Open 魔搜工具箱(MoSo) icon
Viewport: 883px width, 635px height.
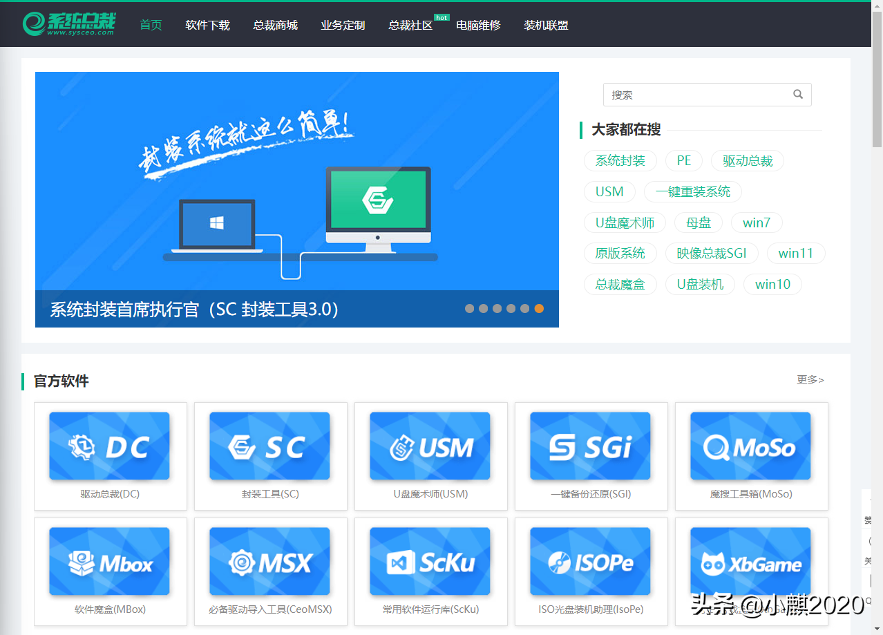751,446
